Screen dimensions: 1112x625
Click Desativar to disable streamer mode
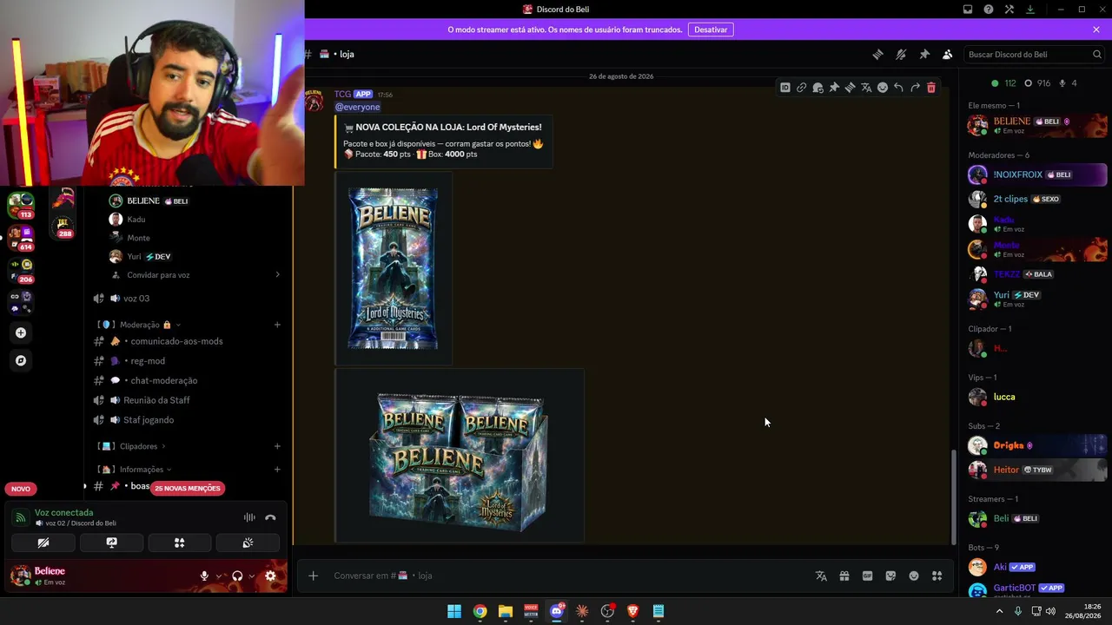(x=711, y=30)
